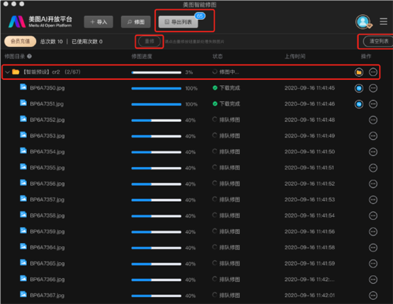Click the 会员充值 membership recharge button
This screenshot has height=304, width=393.
click(18, 41)
